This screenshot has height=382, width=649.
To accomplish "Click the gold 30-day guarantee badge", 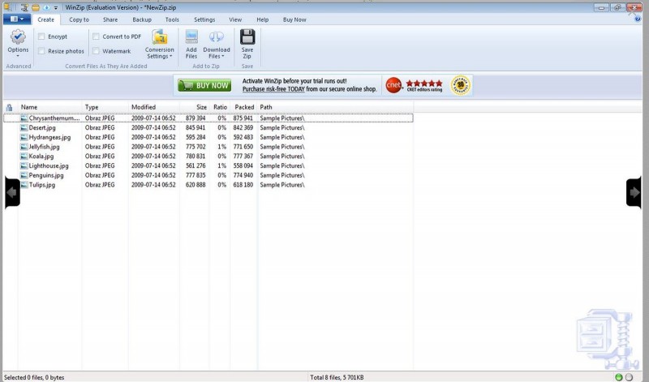I will (x=460, y=85).
